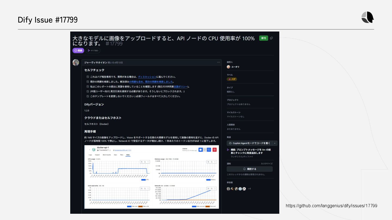Toggle the checkbox for 既存の問題を検索しました
The height and width of the screenshot is (220, 392).
coord(88,81)
